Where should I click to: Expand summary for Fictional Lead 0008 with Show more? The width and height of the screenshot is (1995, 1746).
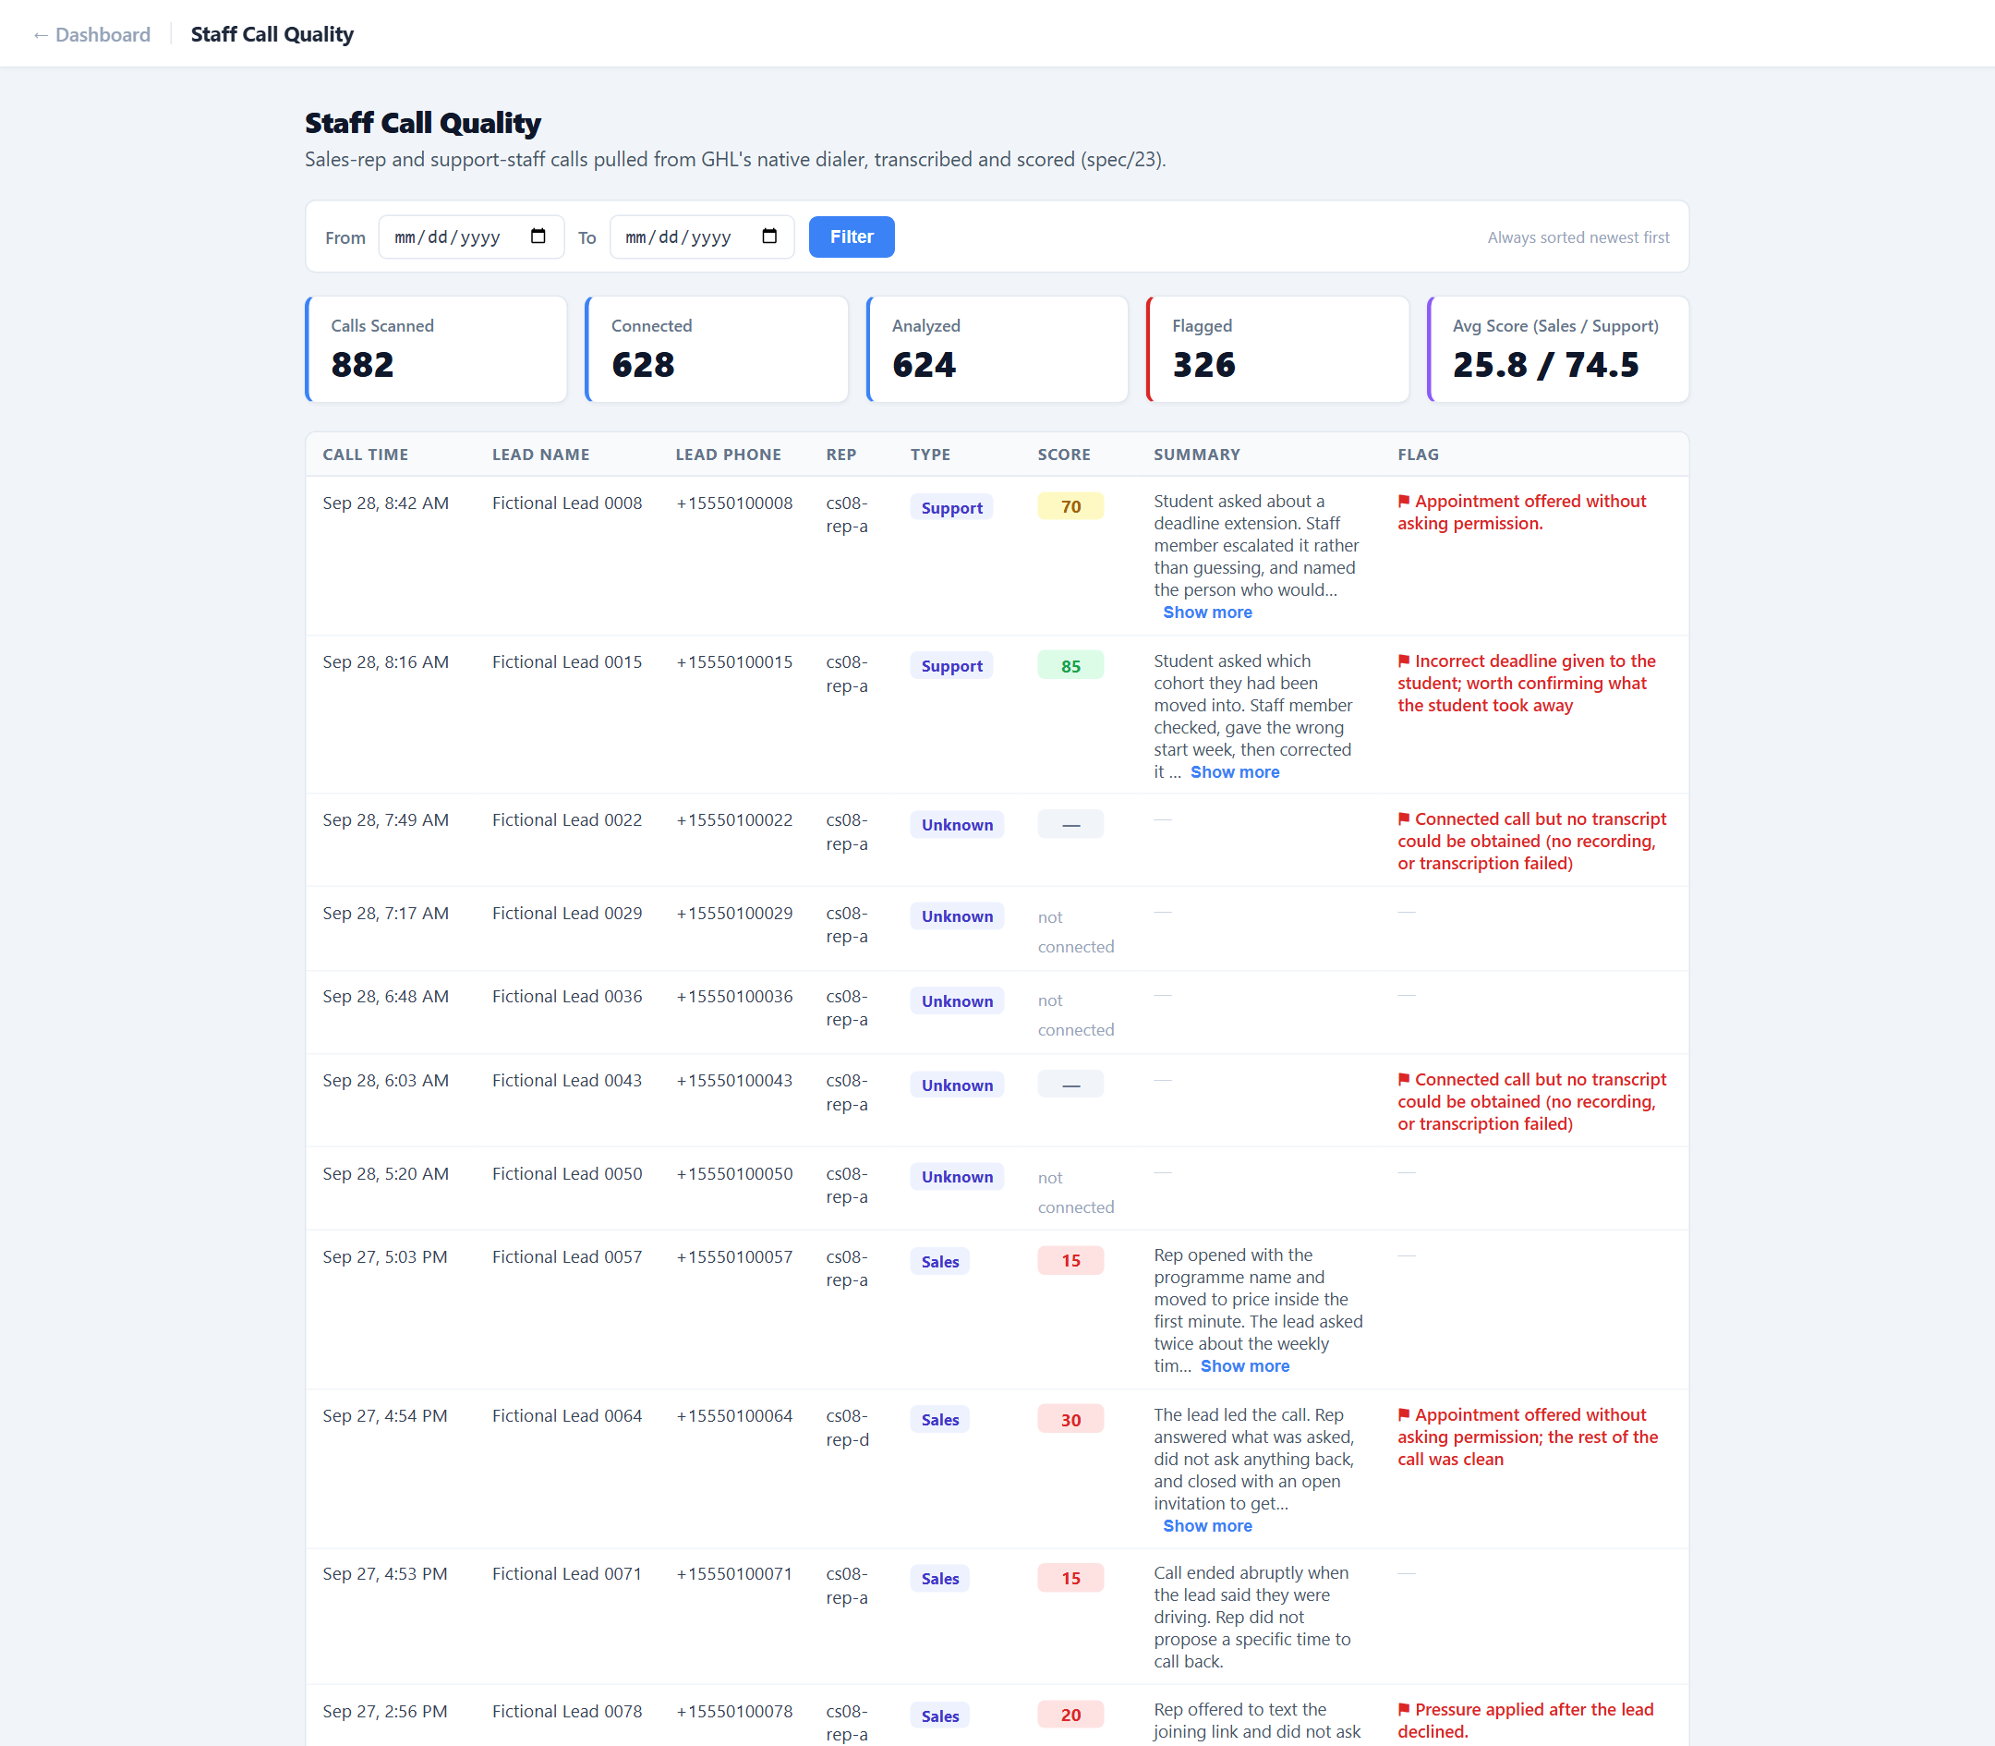(x=1207, y=612)
